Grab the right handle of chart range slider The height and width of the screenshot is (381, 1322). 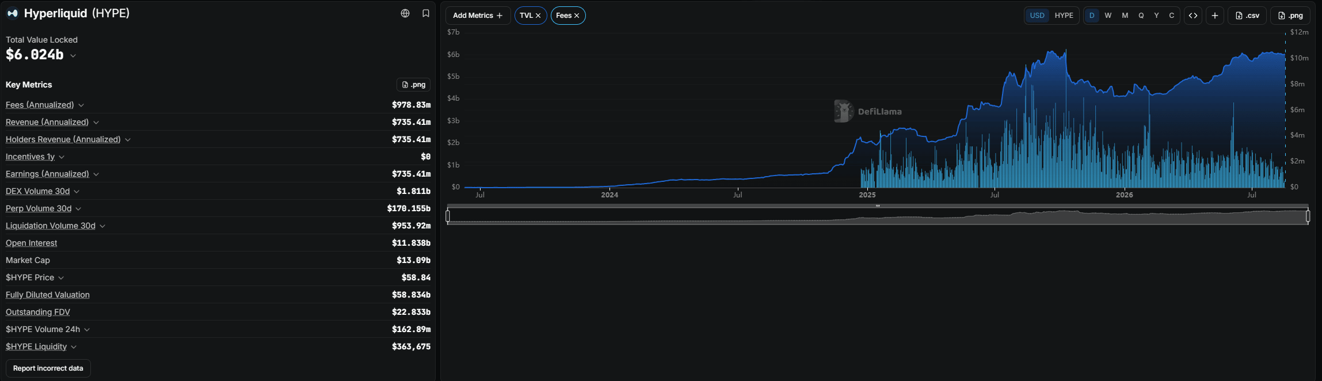click(x=1308, y=216)
